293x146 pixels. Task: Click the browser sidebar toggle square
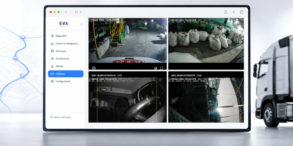[76, 12]
